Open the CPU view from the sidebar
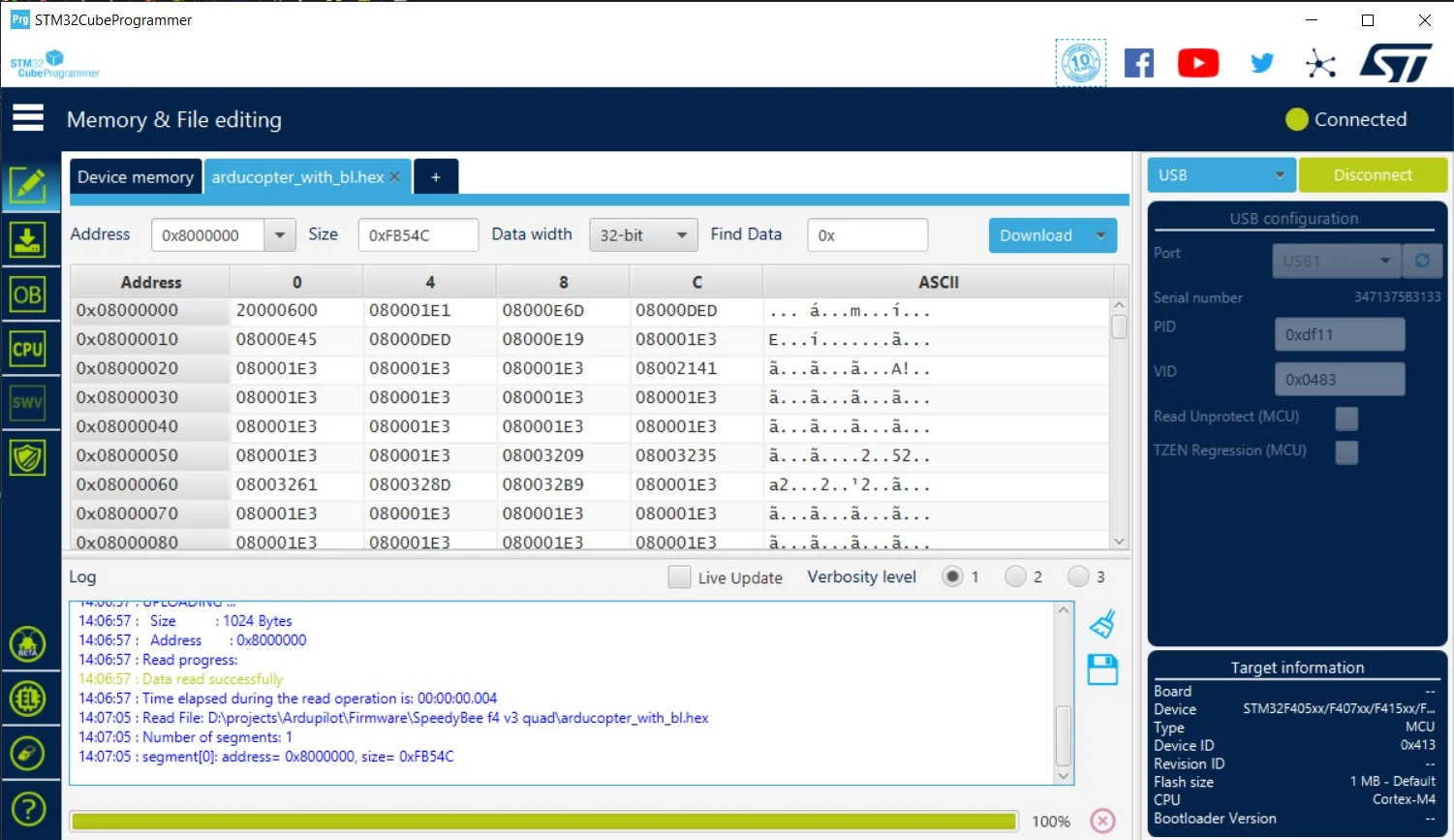 [30, 349]
